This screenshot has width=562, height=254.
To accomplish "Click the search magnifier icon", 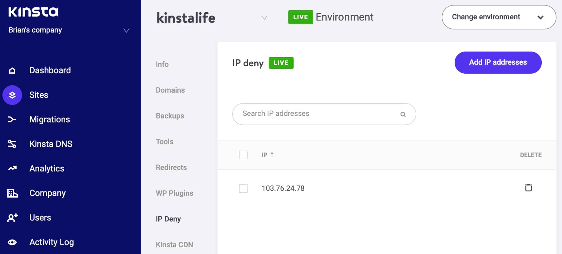I will (403, 114).
